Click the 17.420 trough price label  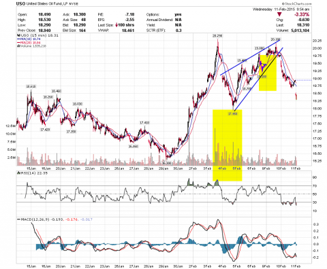45,130
